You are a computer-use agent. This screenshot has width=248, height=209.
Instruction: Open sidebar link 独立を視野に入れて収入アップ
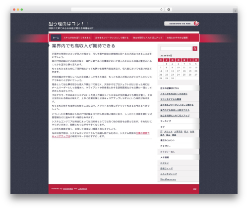coord(175,116)
